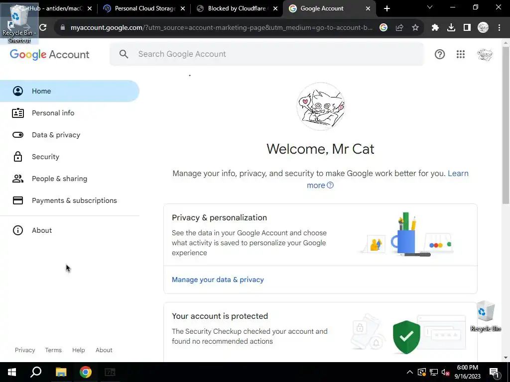Viewport: 510px width, 382px height.
Task: Open Windows Start menu
Action: click(12, 372)
